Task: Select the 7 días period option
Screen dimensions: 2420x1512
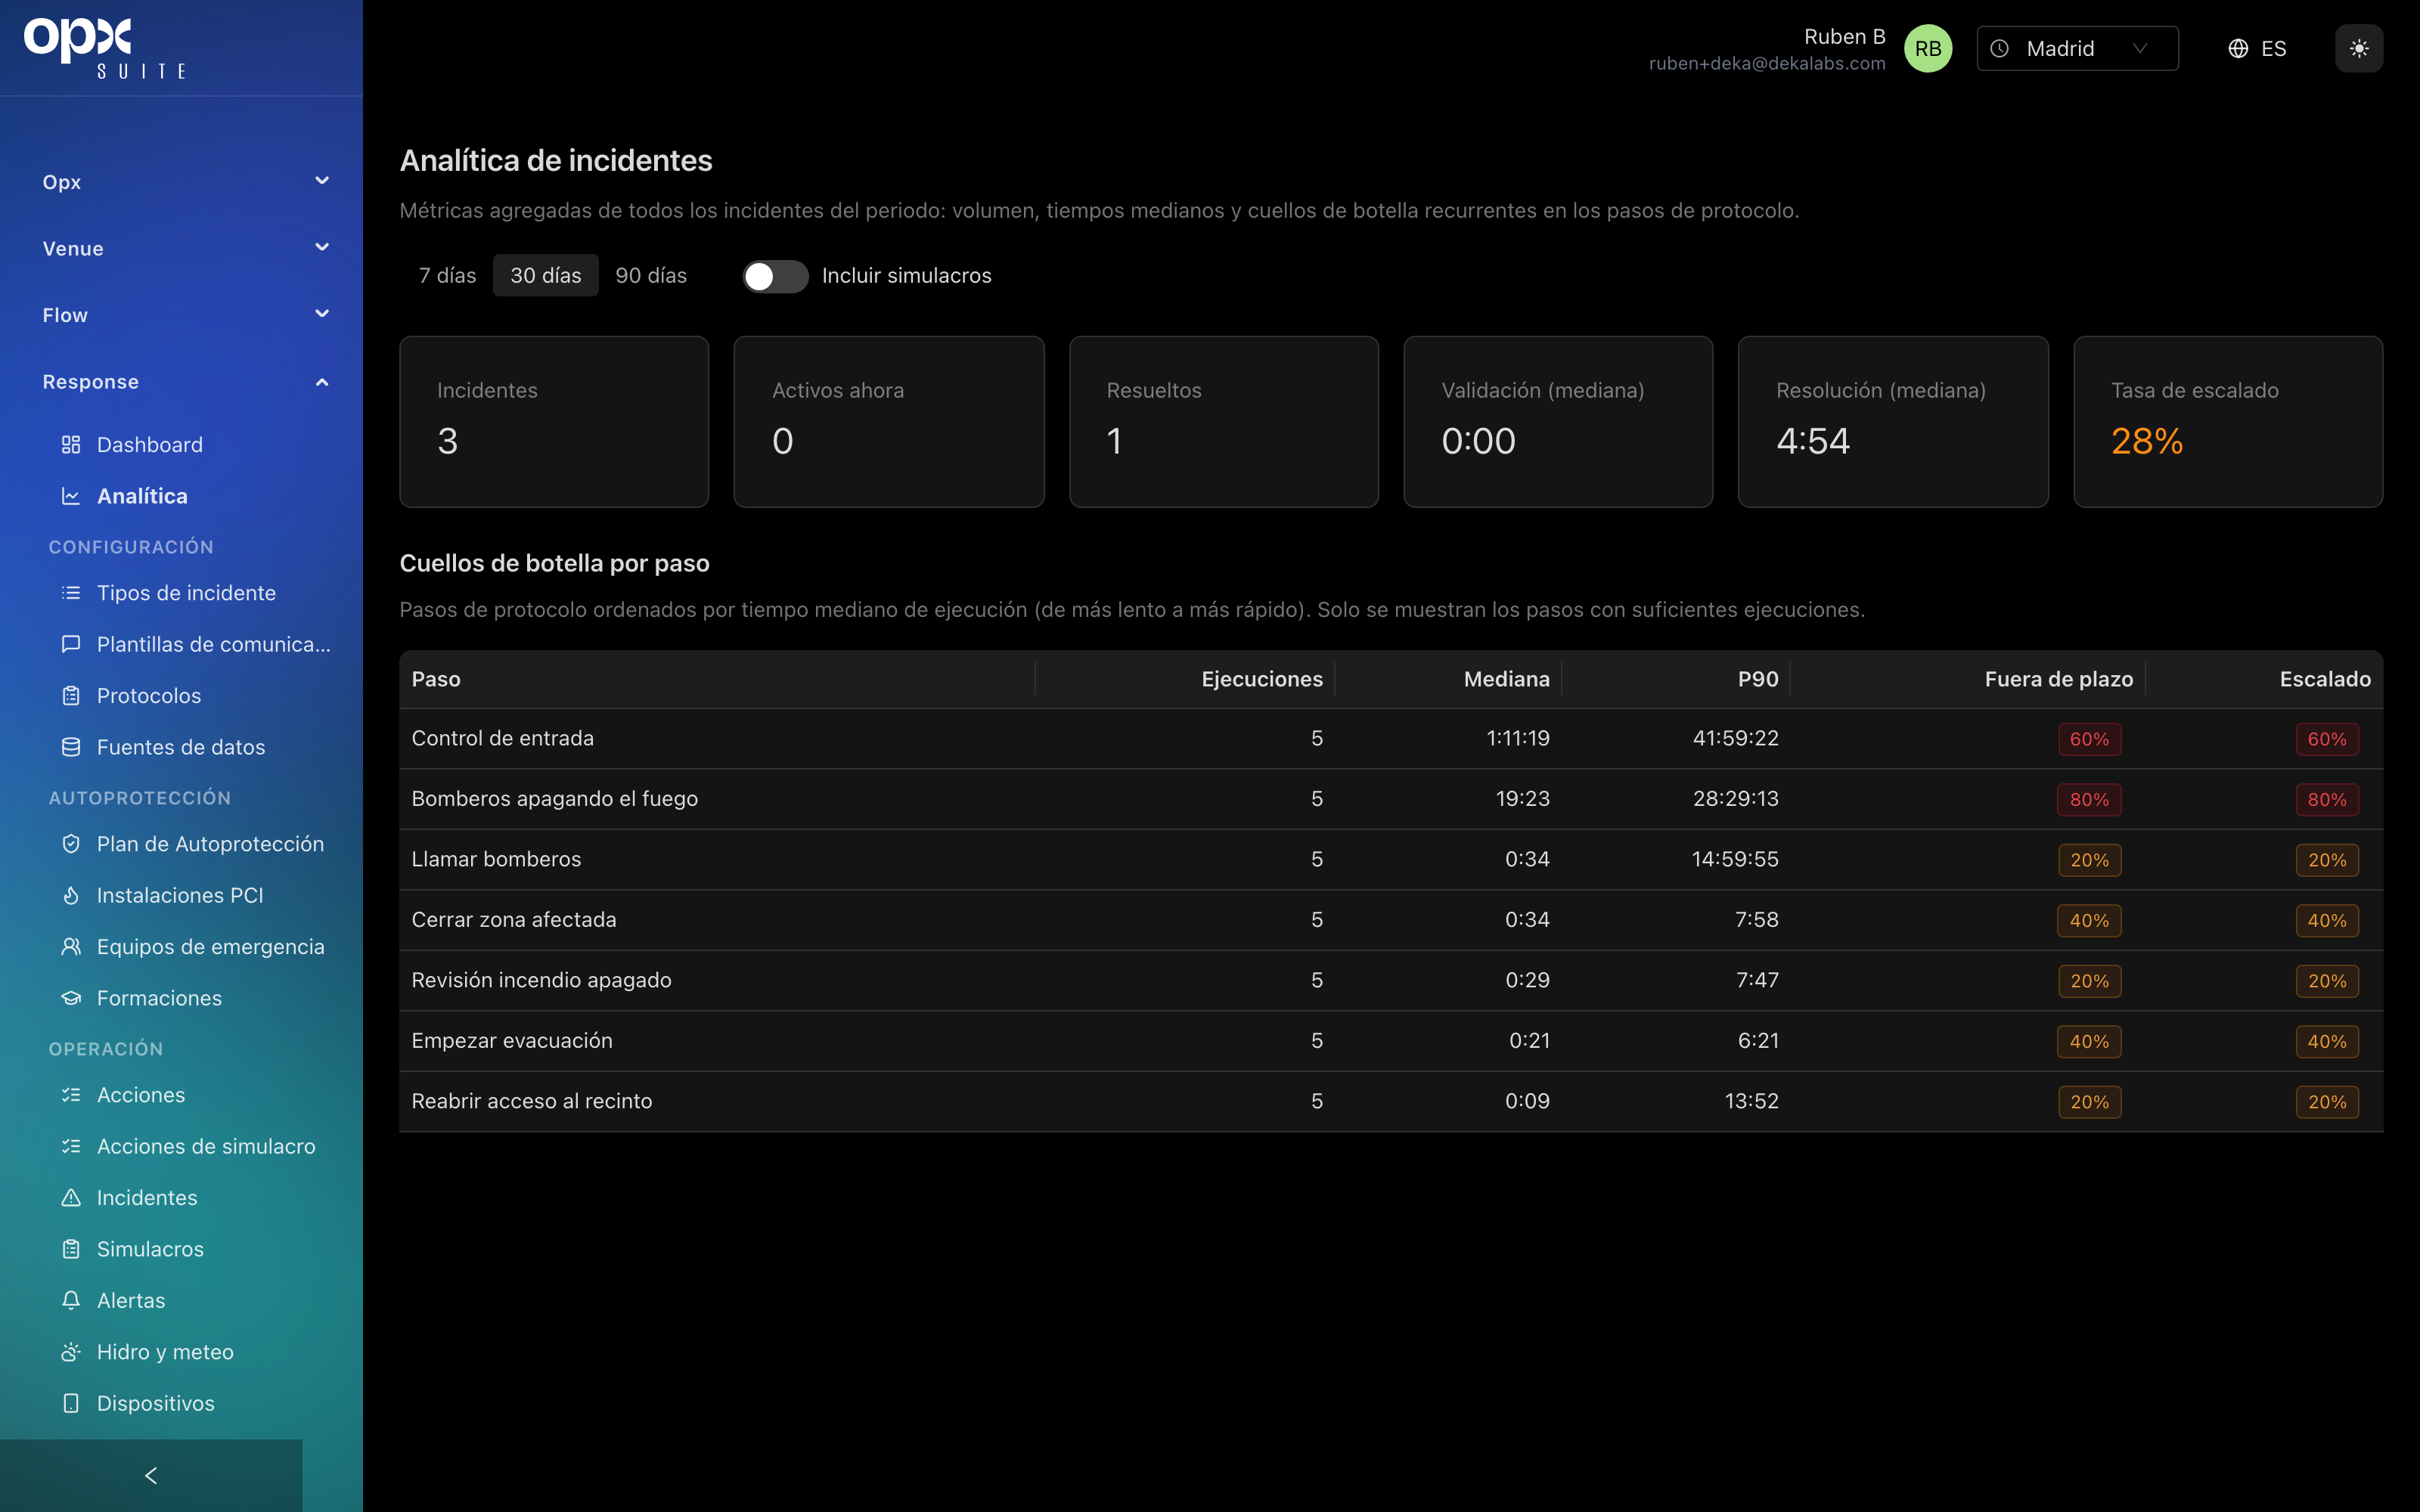Action: tap(447, 276)
